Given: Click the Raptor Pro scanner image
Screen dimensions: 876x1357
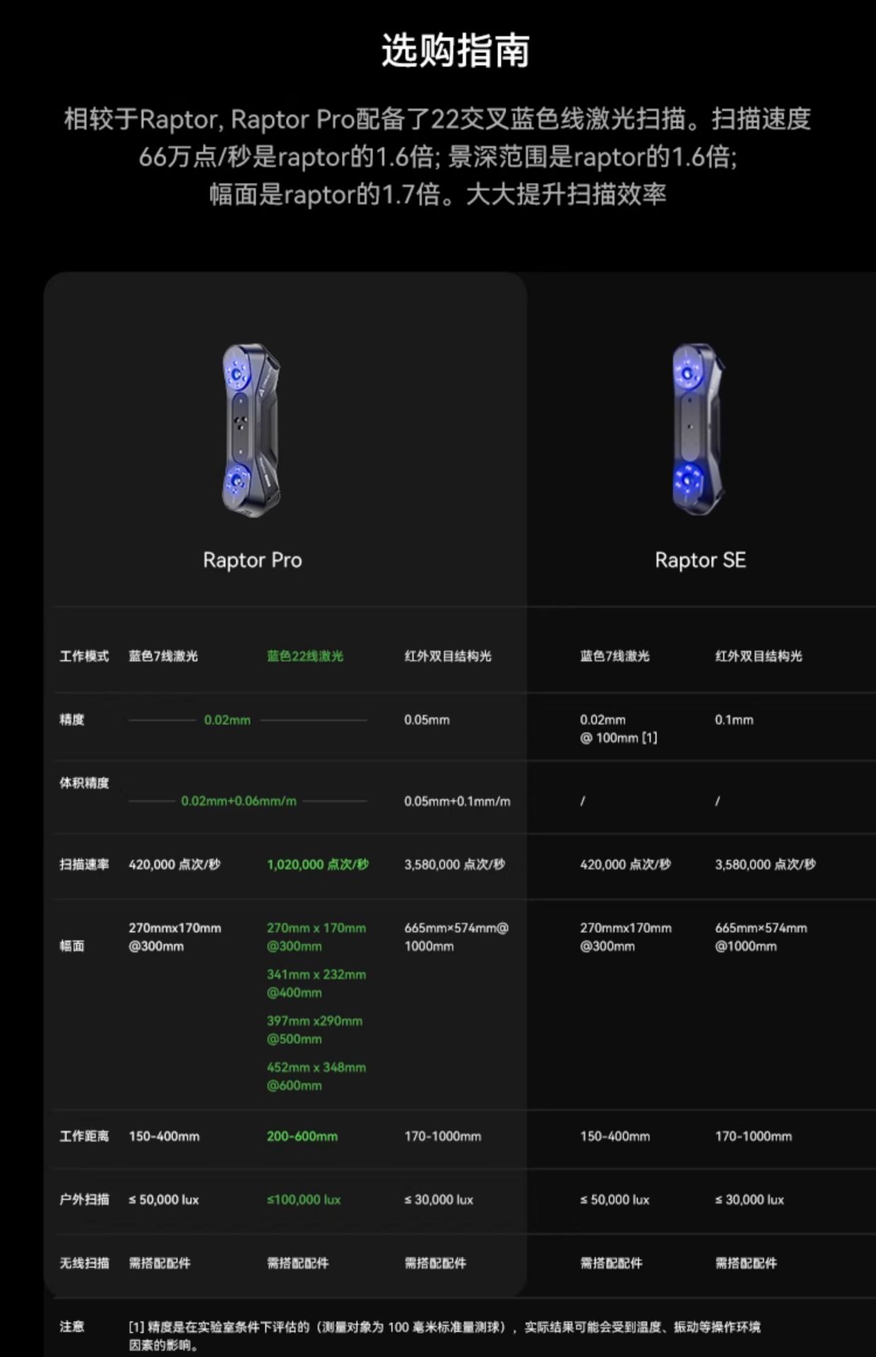Looking at the screenshot, I should [251, 430].
